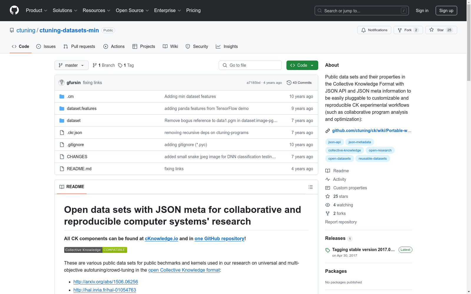Open the ctuning owner link
471x294 pixels.
click(x=26, y=30)
